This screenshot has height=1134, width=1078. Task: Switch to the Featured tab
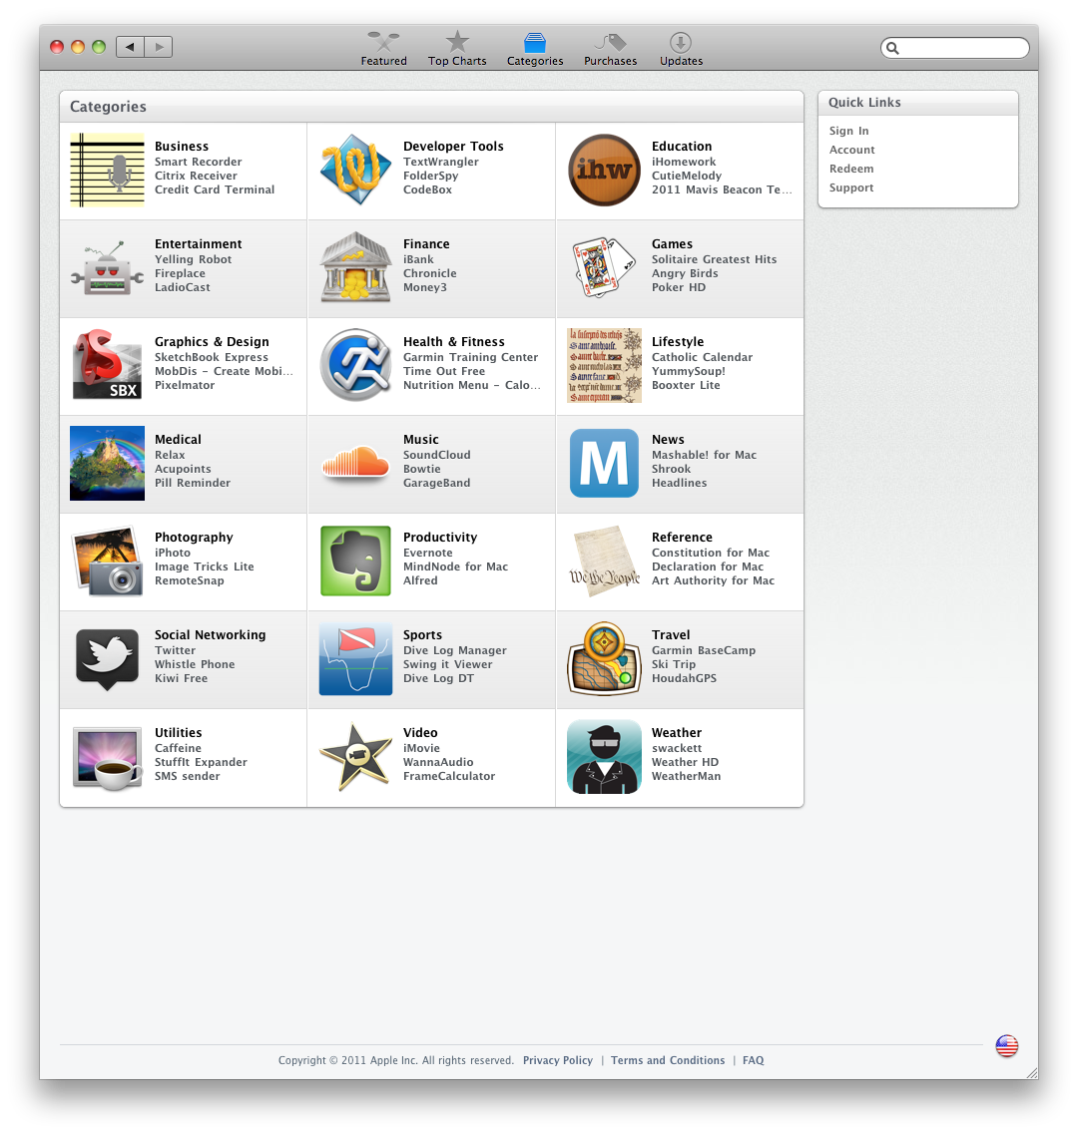point(383,49)
